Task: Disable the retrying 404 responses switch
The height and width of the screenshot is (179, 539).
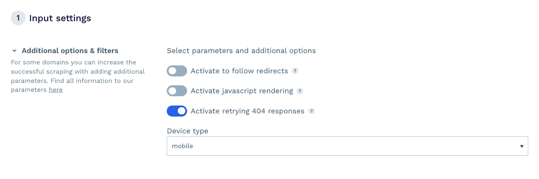Action: pyautogui.click(x=177, y=111)
